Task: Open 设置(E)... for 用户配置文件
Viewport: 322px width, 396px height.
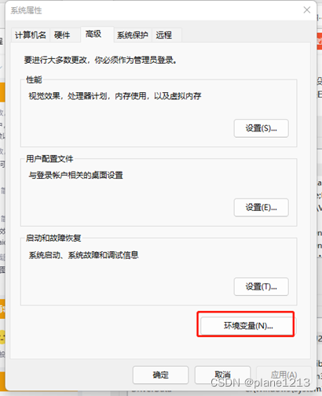Action: point(262,208)
